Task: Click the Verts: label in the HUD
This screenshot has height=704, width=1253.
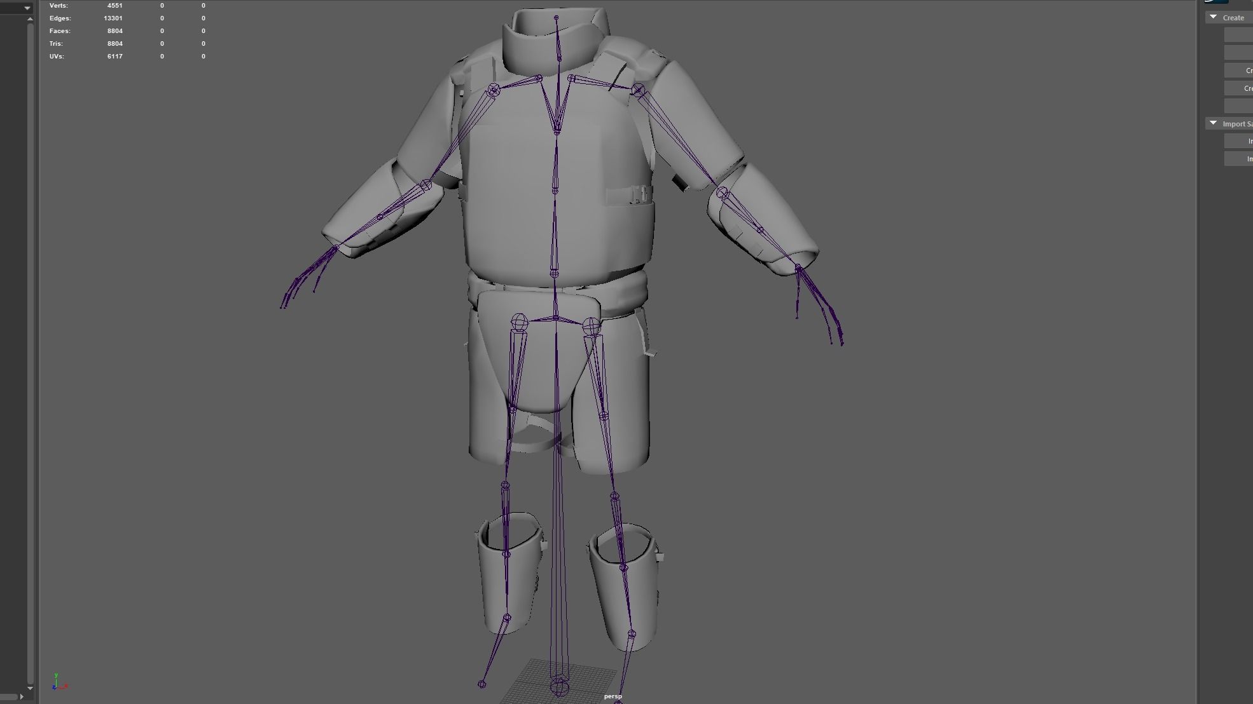Action: tap(59, 5)
